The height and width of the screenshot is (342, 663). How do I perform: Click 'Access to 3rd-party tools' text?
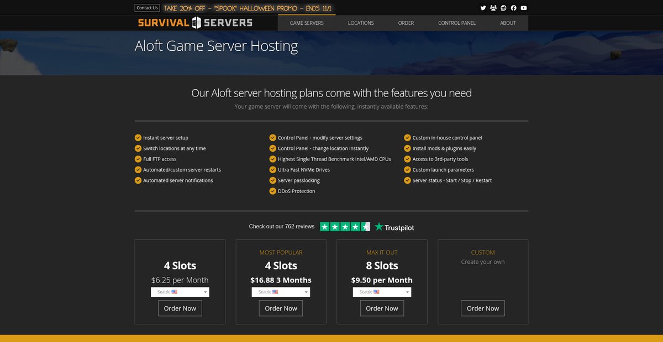(x=440, y=159)
